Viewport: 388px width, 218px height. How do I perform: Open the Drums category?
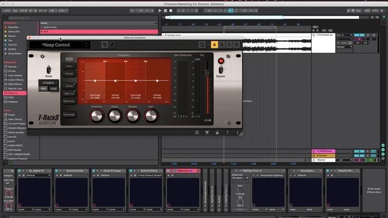(12, 71)
